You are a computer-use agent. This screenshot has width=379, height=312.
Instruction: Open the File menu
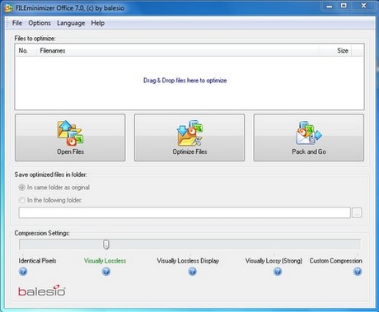pos(17,23)
